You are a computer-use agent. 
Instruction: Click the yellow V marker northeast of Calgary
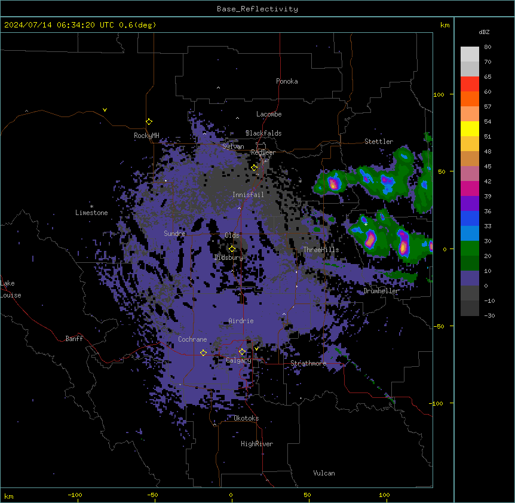256,349
